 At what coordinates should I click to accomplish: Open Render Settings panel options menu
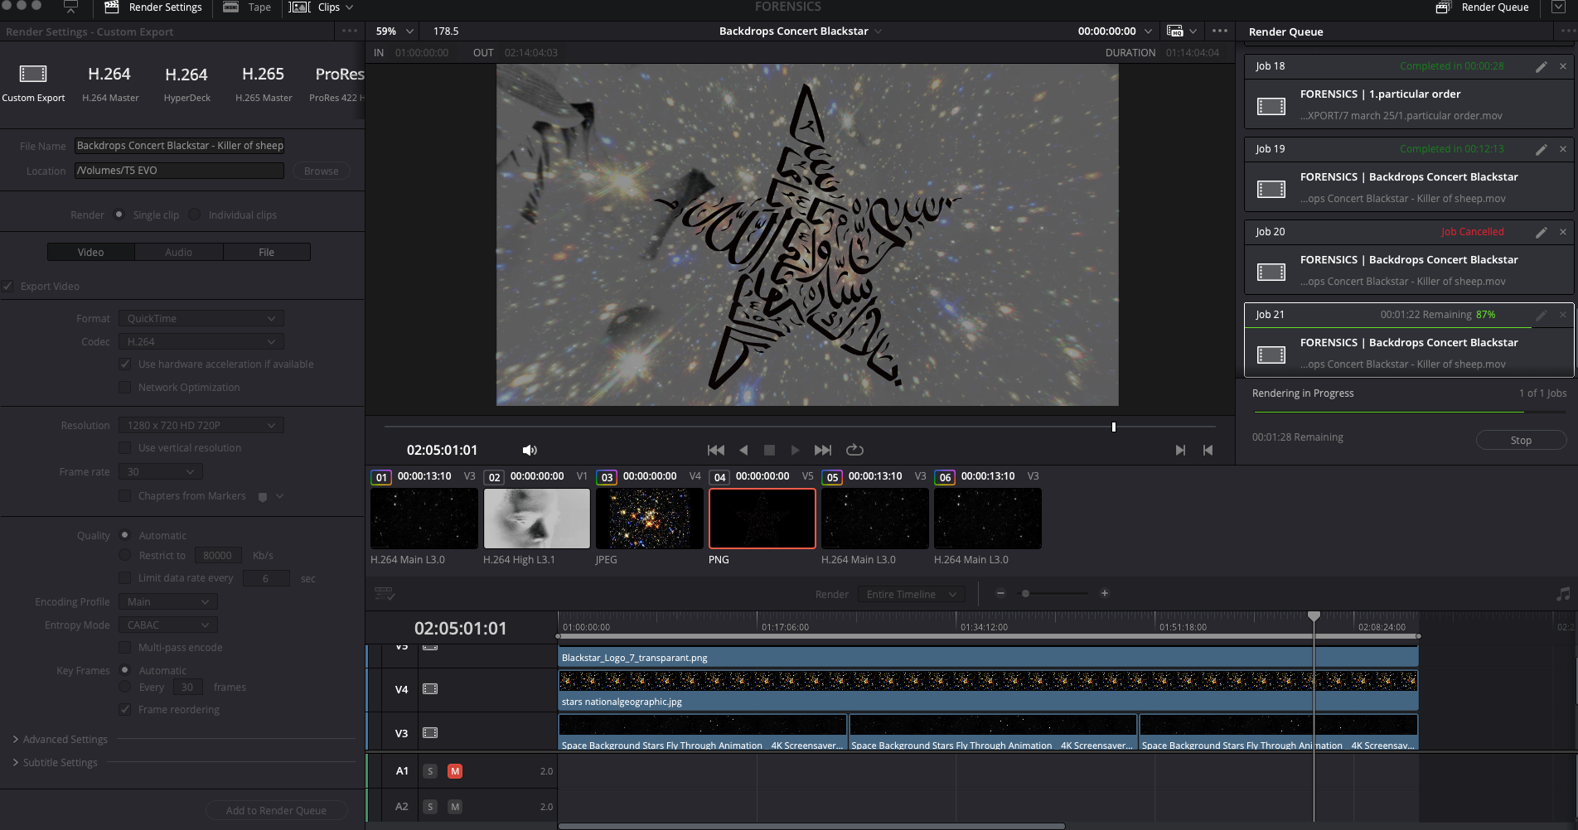coord(350,31)
